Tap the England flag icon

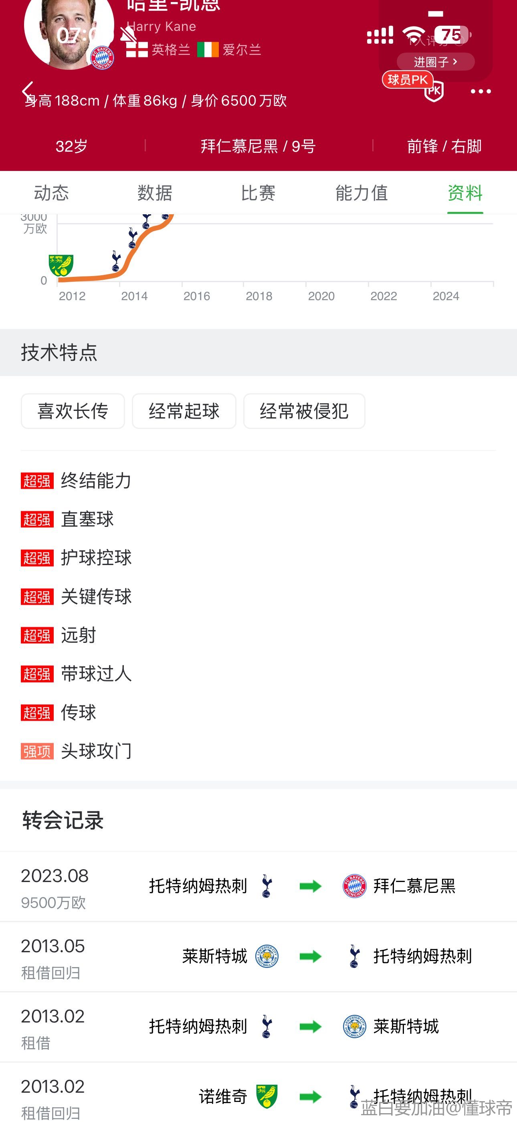[x=137, y=50]
